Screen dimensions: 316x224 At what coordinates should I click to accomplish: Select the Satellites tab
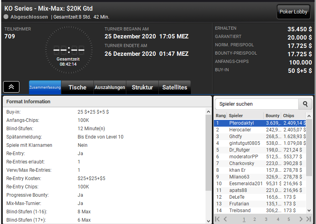pos(175,87)
